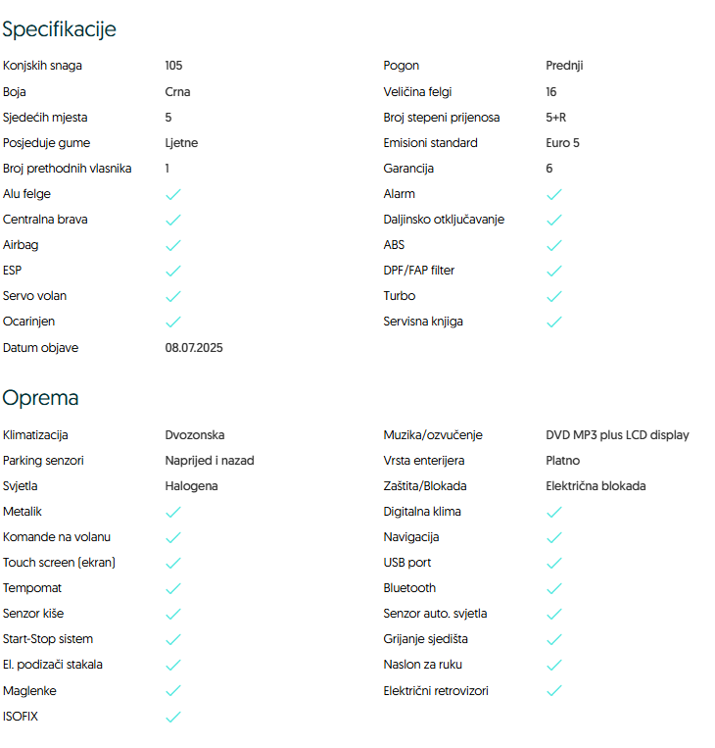Image resolution: width=715 pixels, height=748 pixels.
Task: Click the checkmark next to Navigacija
Action: 553,537
